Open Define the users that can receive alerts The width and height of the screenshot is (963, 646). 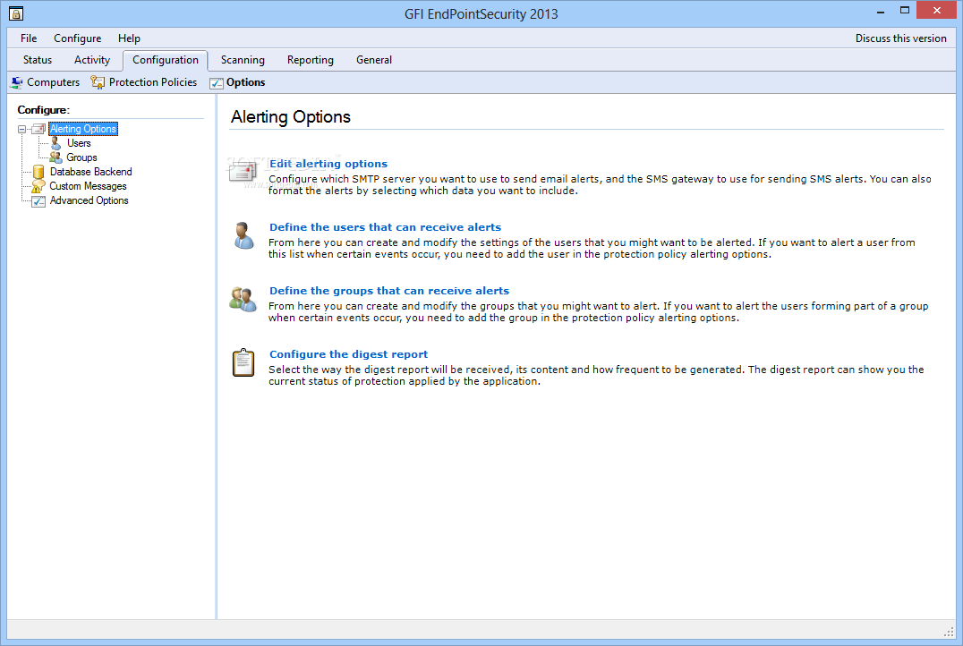pos(385,227)
